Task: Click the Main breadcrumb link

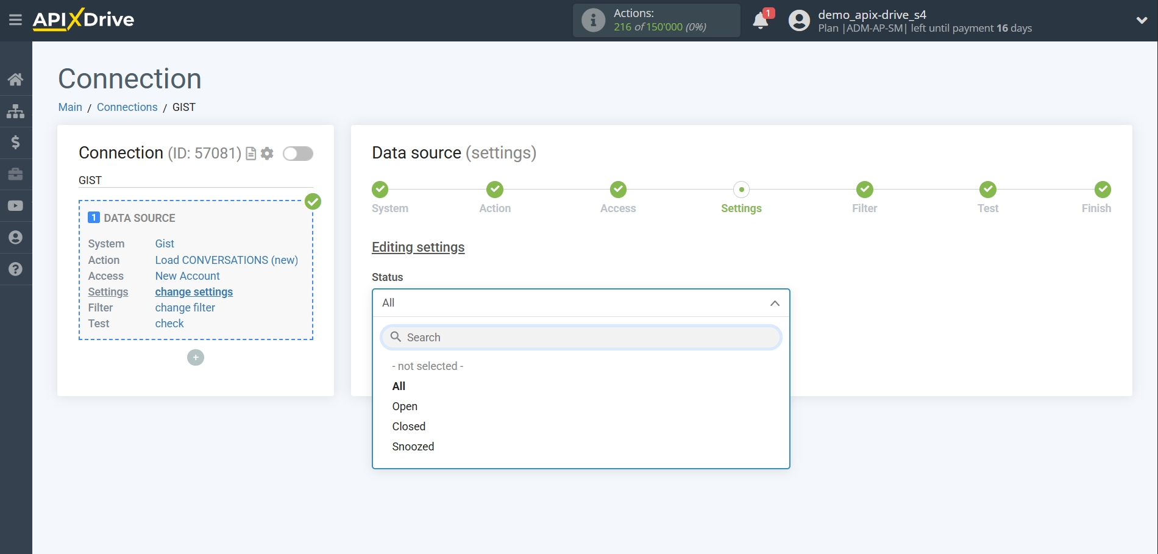Action: coord(69,107)
